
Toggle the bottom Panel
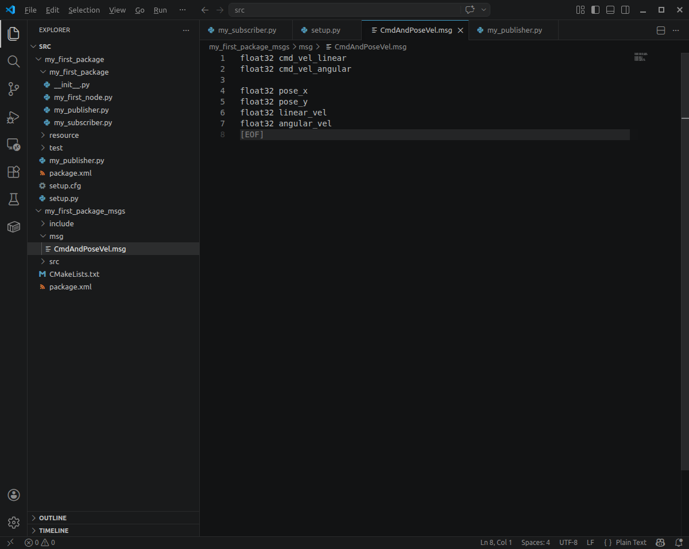[610, 10]
